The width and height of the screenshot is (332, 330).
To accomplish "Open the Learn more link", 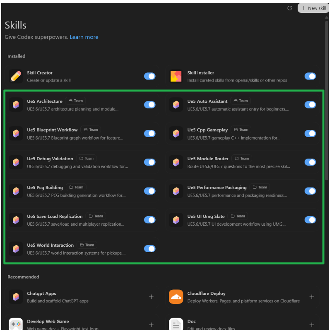I will [84, 37].
